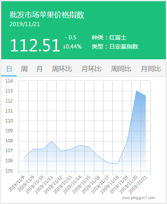This screenshot has height=204, width=167.
Task: Click the x-axis label 2019/11/21
Action: pyautogui.click(x=138, y=185)
